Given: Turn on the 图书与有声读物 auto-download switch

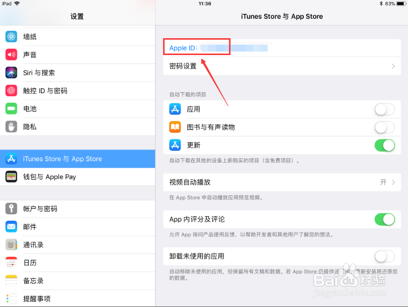Looking at the screenshot, I should [x=385, y=127].
